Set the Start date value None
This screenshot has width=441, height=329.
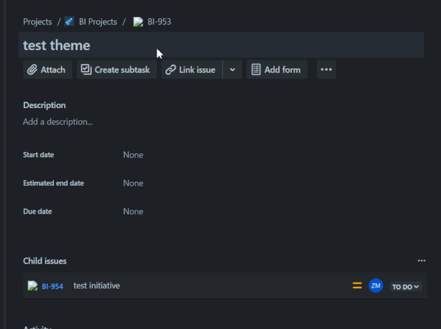tap(133, 155)
